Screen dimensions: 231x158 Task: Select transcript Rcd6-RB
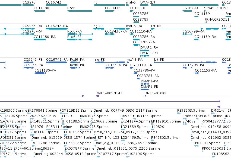(74, 37)
